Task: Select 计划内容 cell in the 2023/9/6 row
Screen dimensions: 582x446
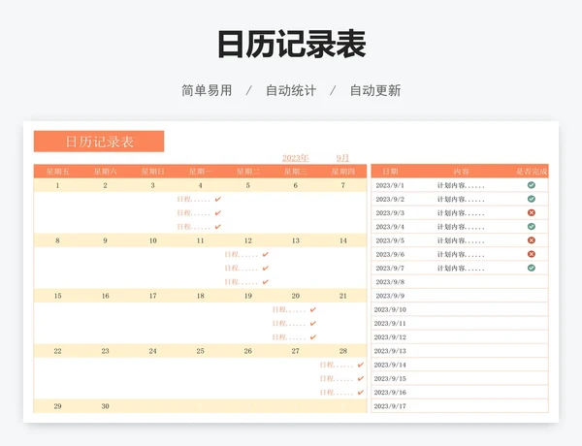Action: click(461, 255)
